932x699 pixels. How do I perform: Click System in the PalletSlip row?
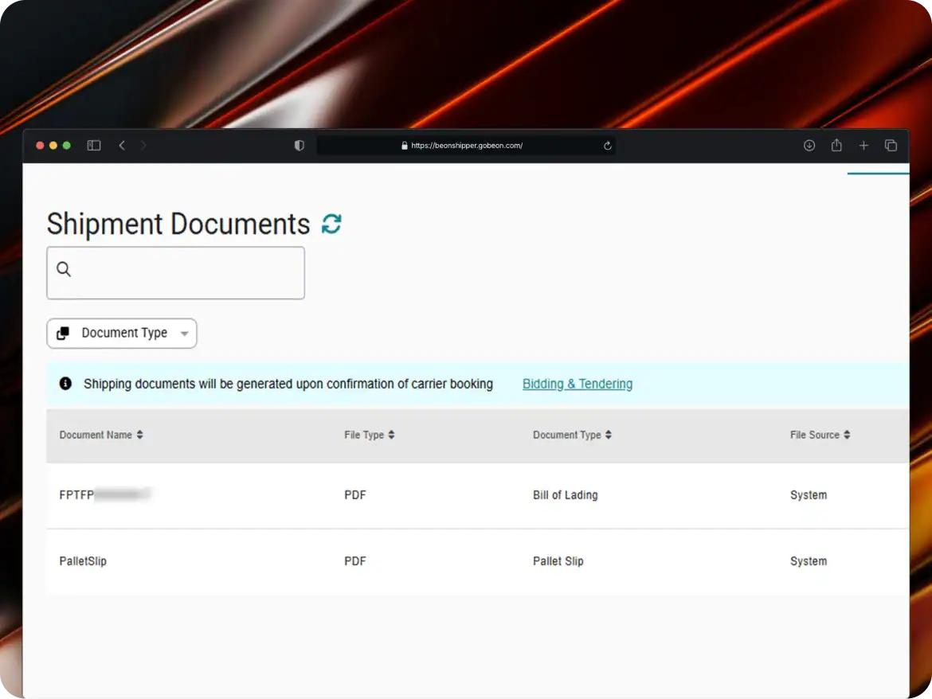pos(809,561)
